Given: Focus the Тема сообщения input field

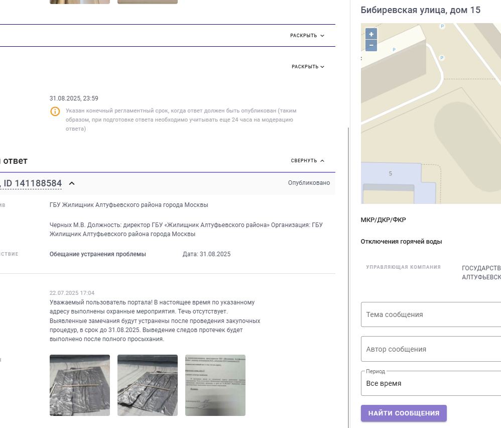Looking at the screenshot, I should click(x=431, y=314).
